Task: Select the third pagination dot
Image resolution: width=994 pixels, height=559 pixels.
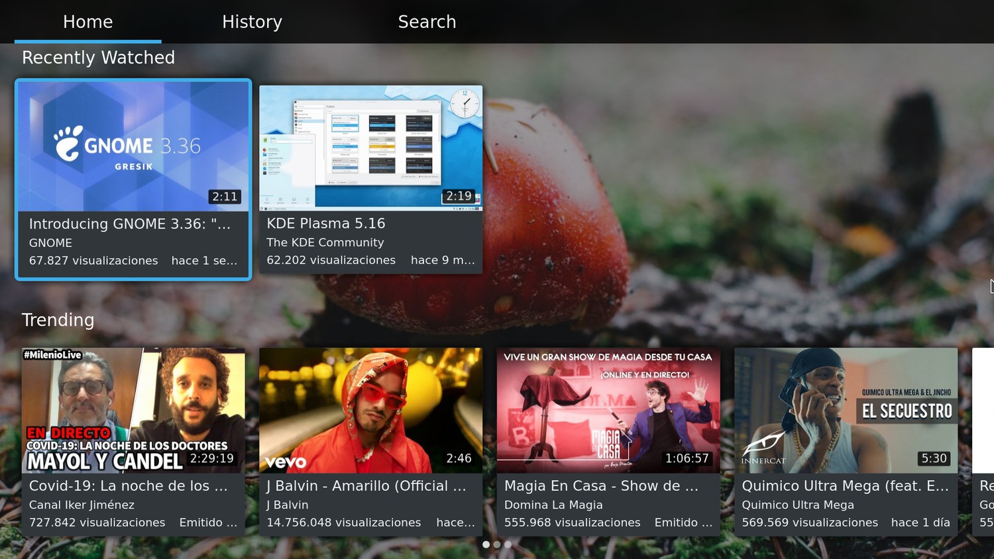Action: pos(508,544)
